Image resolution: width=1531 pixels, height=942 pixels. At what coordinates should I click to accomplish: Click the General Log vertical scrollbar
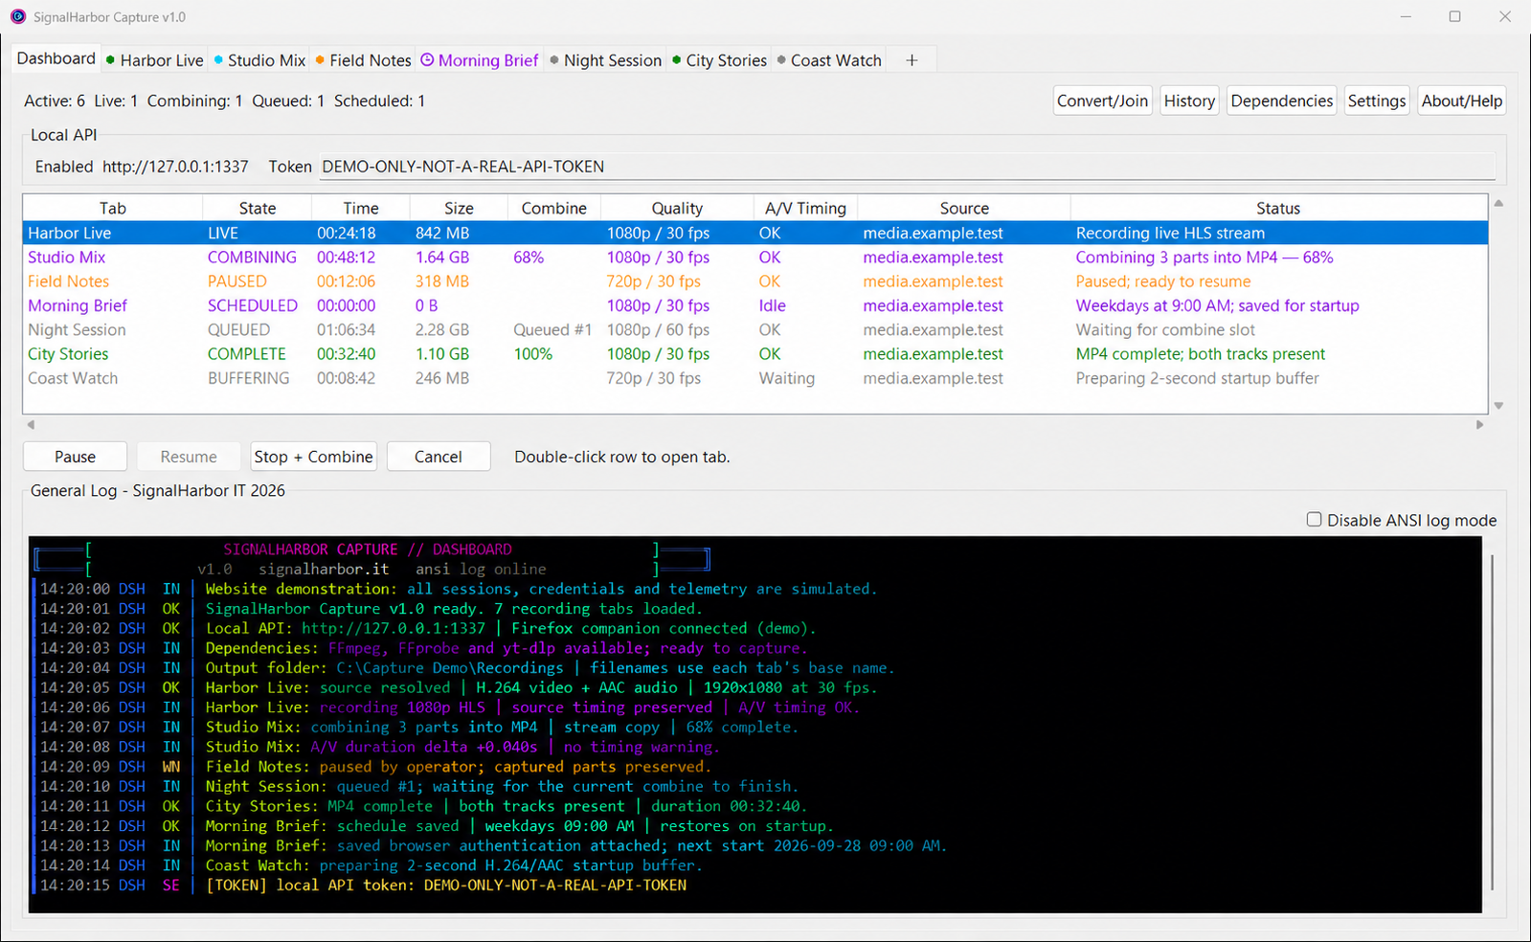1492,723
